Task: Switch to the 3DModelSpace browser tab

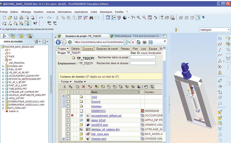Action: tap(136, 36)
